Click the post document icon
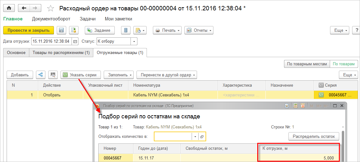 74,30
